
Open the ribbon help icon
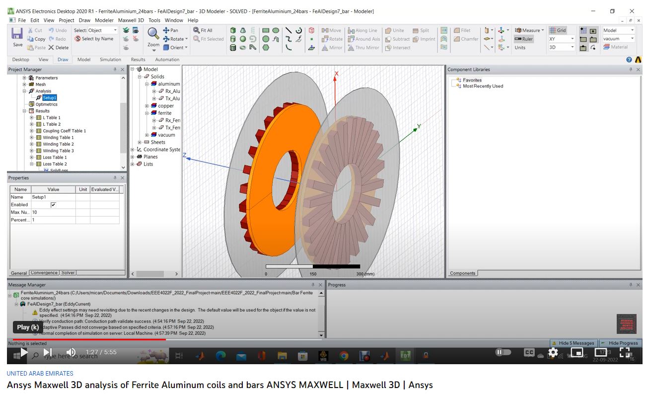click(x=630, y=60)
